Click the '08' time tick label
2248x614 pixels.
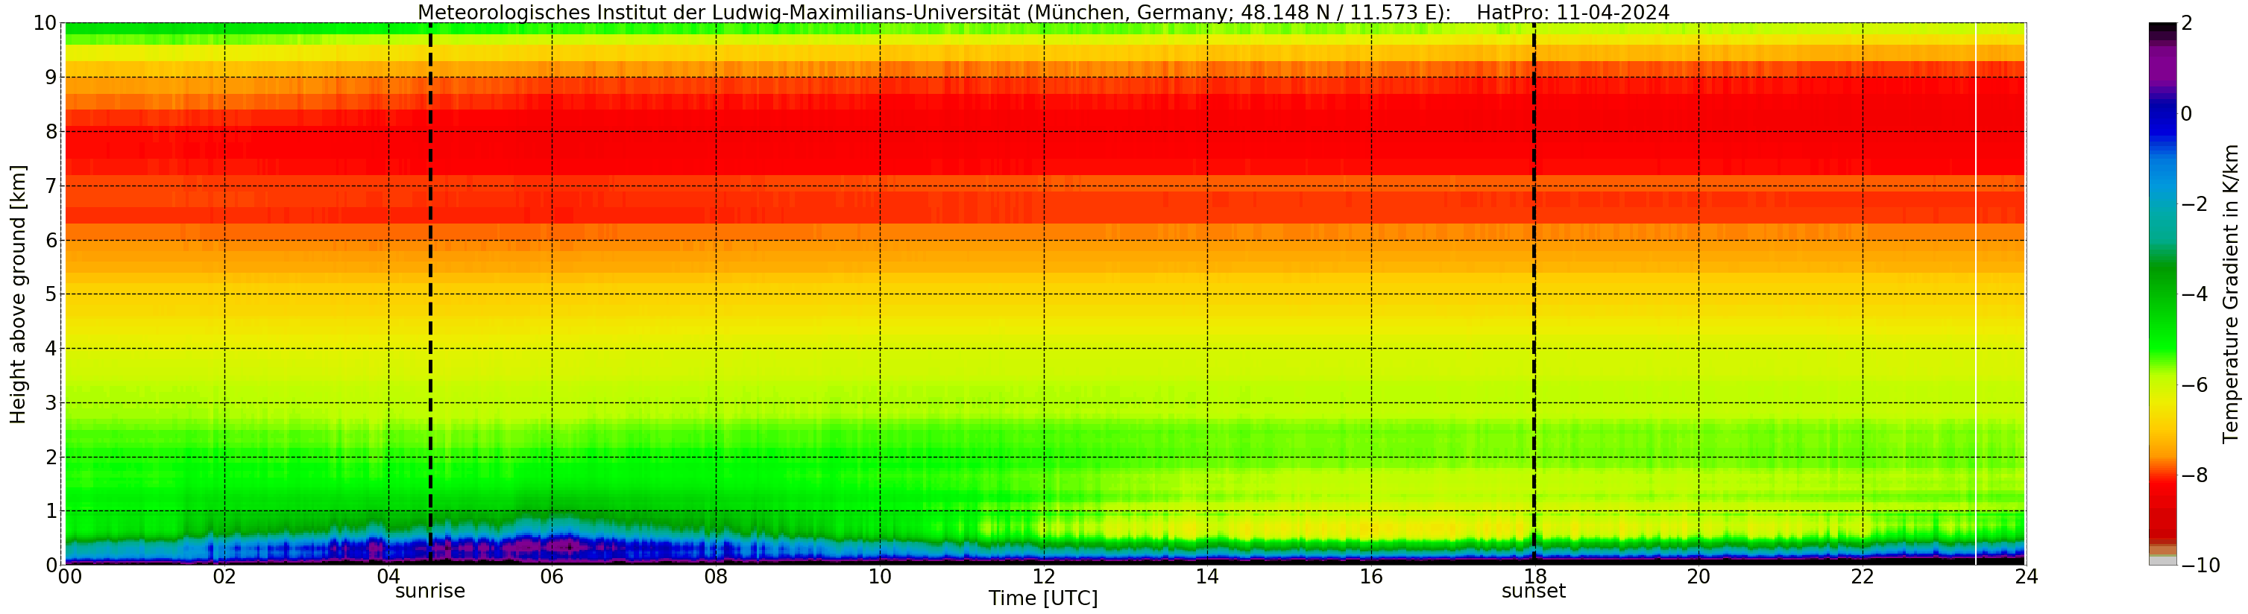click(x=716, y=577)
